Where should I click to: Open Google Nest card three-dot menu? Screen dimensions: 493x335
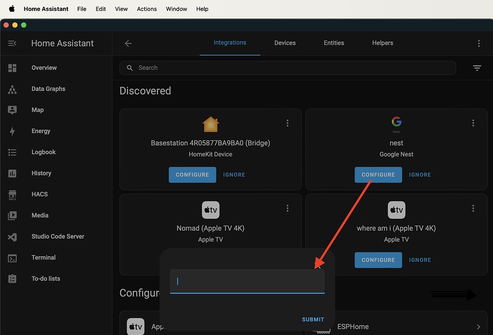pyautogui.click(x=473, y=123)
